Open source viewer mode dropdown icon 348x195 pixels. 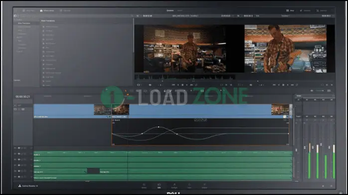pyautogui.click(x=139, y=85)
